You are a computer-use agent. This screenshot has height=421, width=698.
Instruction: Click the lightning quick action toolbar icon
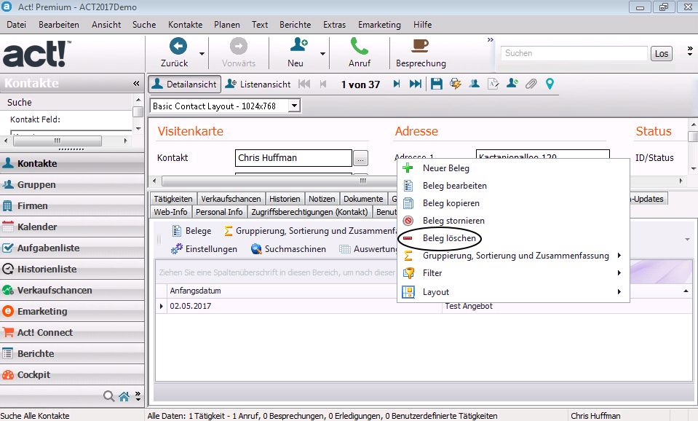456,84
